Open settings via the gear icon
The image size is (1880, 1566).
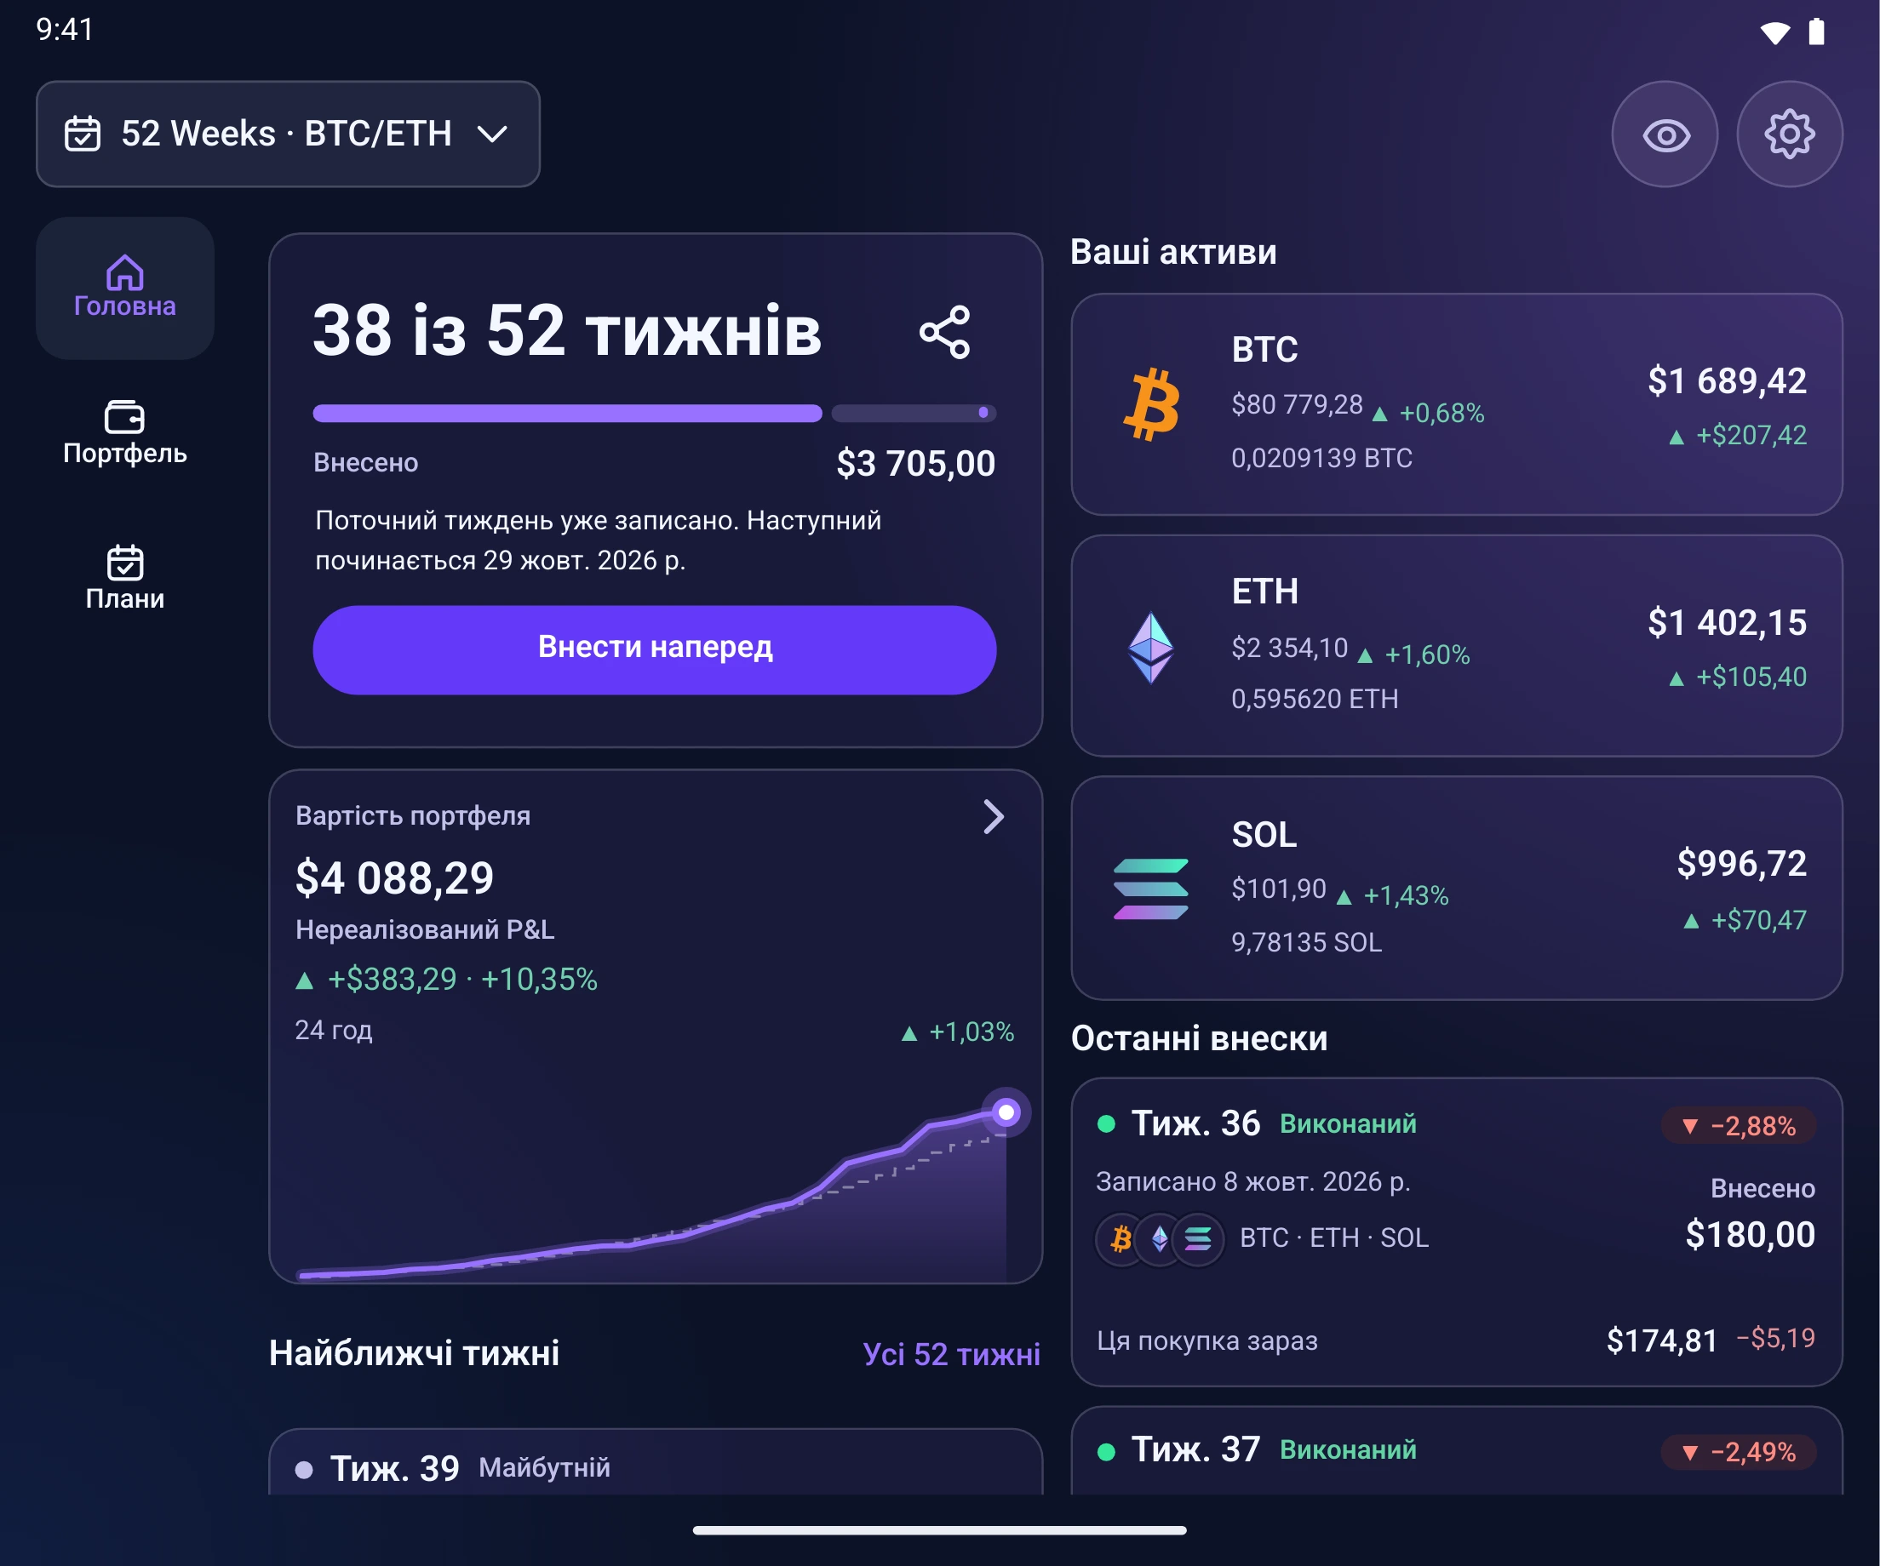(1789, 134)
